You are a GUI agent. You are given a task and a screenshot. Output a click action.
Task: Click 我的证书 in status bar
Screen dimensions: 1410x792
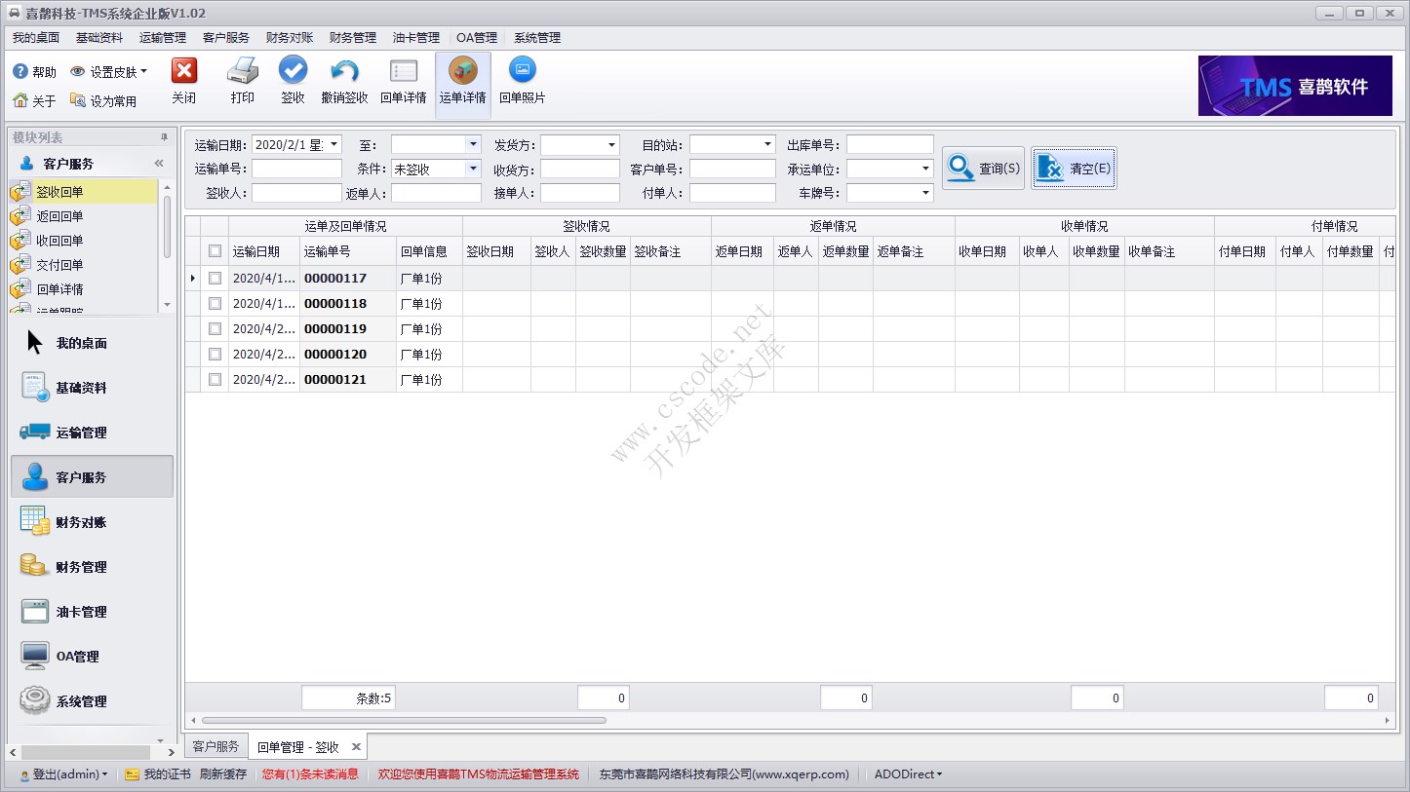(158, 774)
